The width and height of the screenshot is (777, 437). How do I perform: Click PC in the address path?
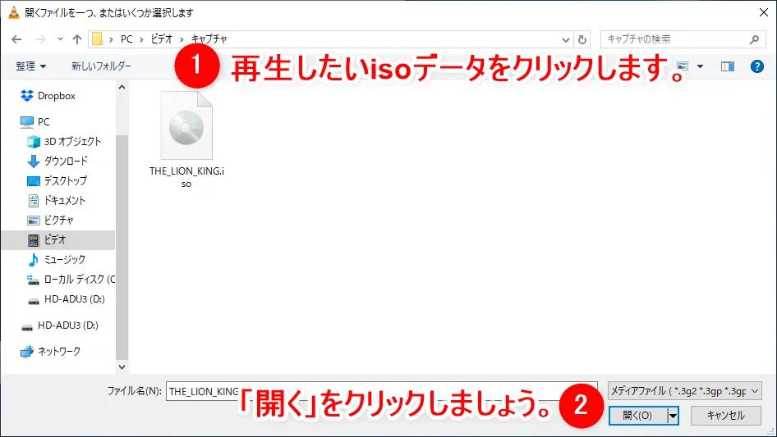click(126, 39)
